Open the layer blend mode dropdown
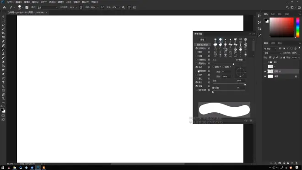The height and width of the screenshot is (170, 302). [x=272, y=53]
